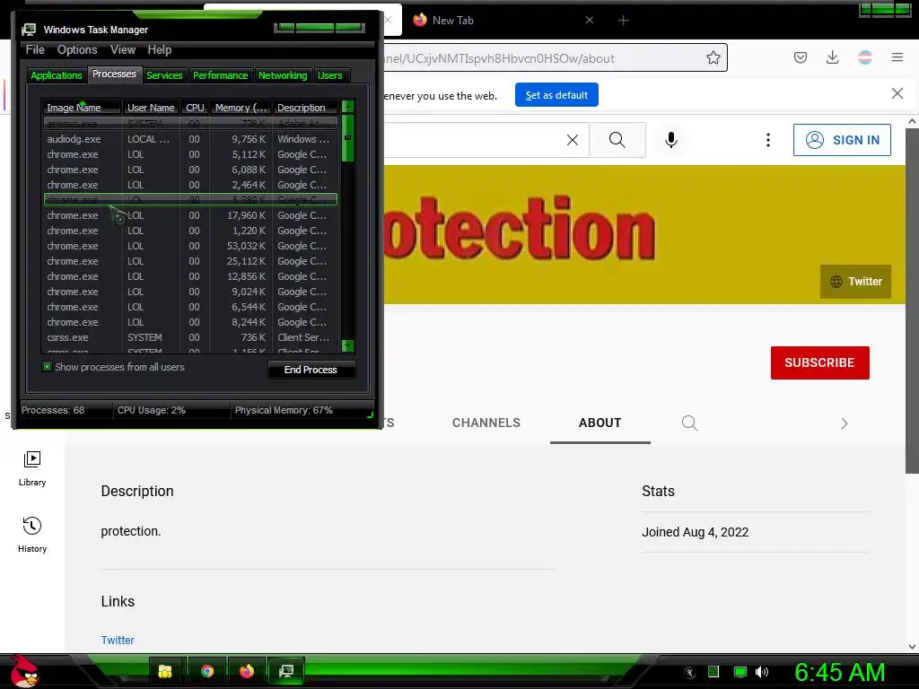Sort processes by Memory column

[x=241, y=108]
